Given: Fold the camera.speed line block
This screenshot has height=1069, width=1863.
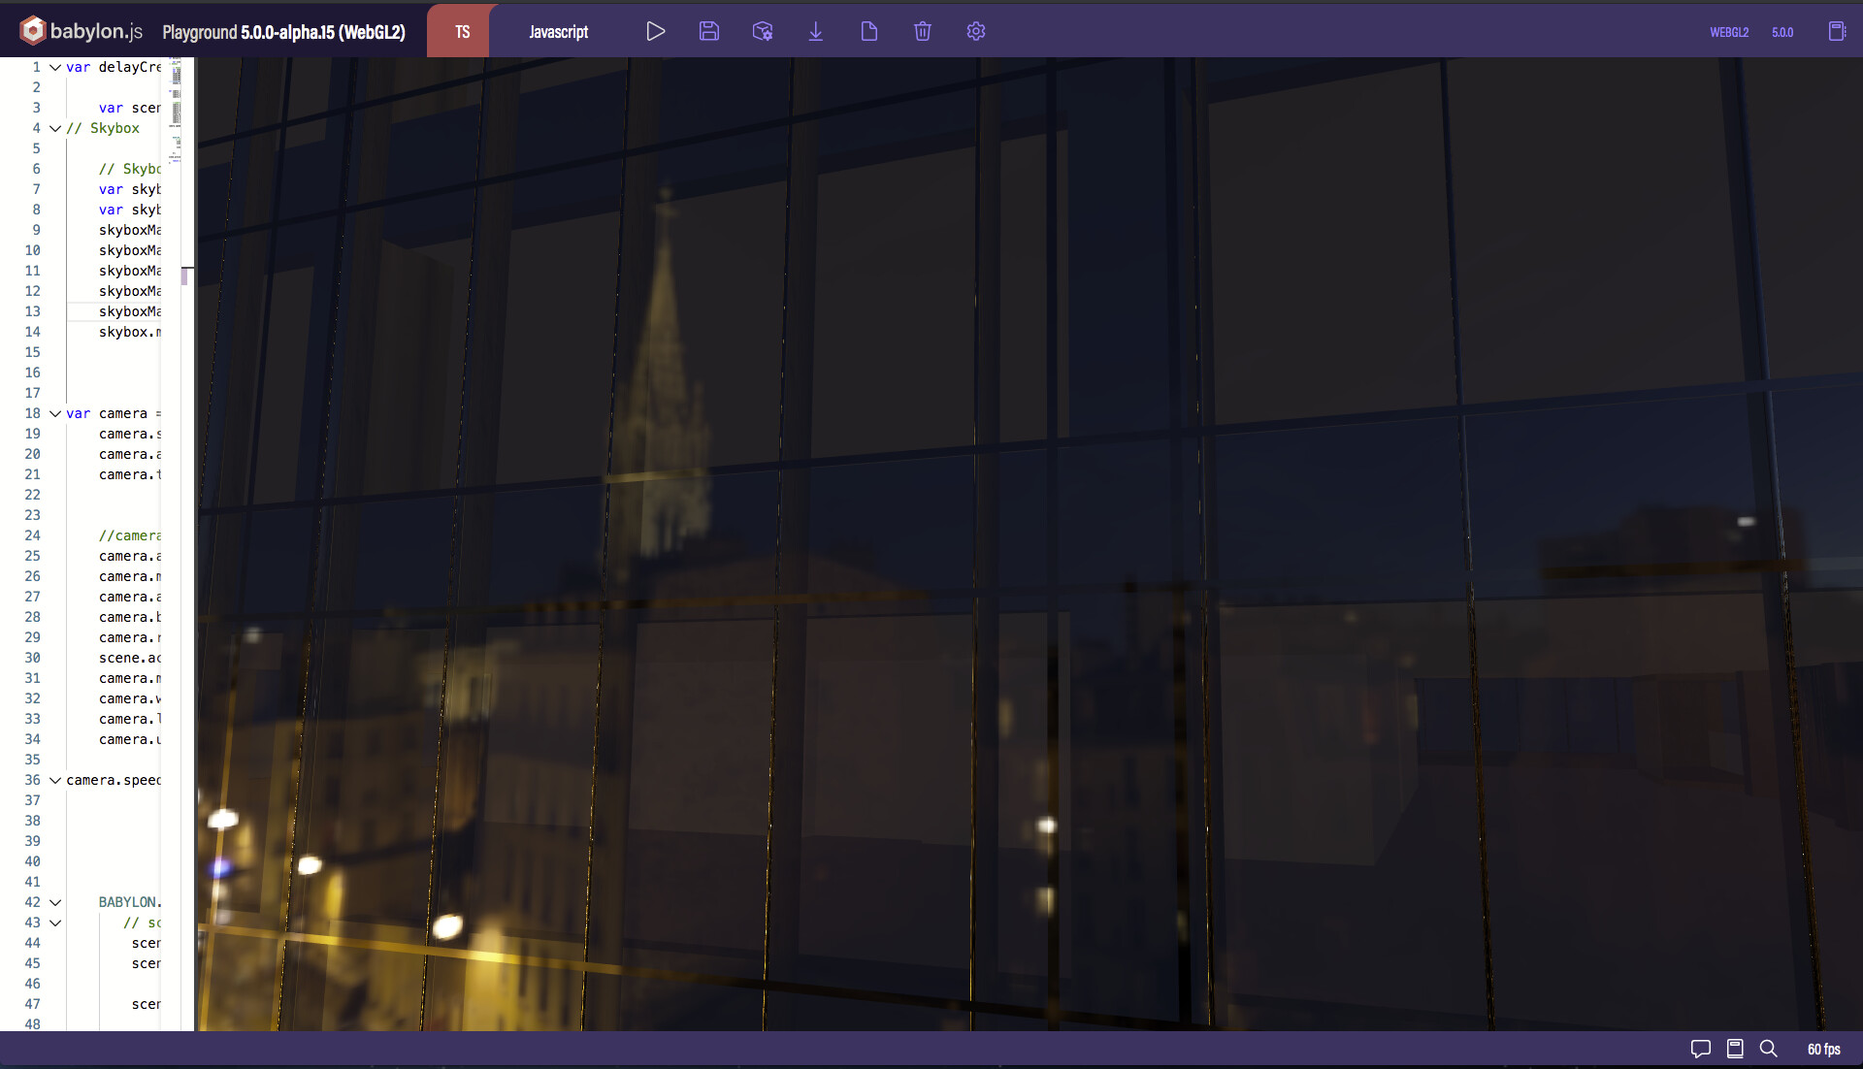Looking at the screenshot, I should pyautogui.click(x=55, y=780).
